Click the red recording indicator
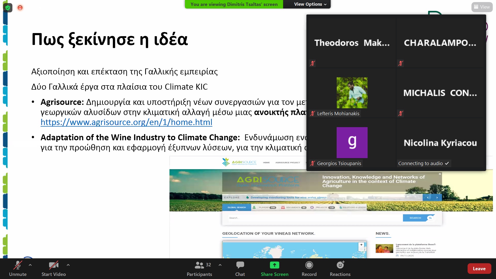This screenshot has width=496, height=279. click(x=20, y=8)
